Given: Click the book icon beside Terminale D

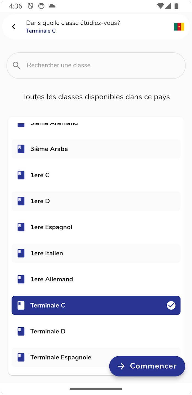Looking at the screenshot, I should 21,331.
